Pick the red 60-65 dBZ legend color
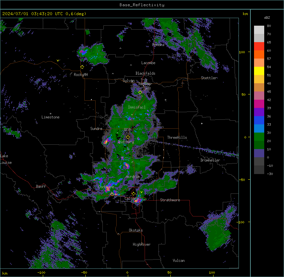 (259, 46)
